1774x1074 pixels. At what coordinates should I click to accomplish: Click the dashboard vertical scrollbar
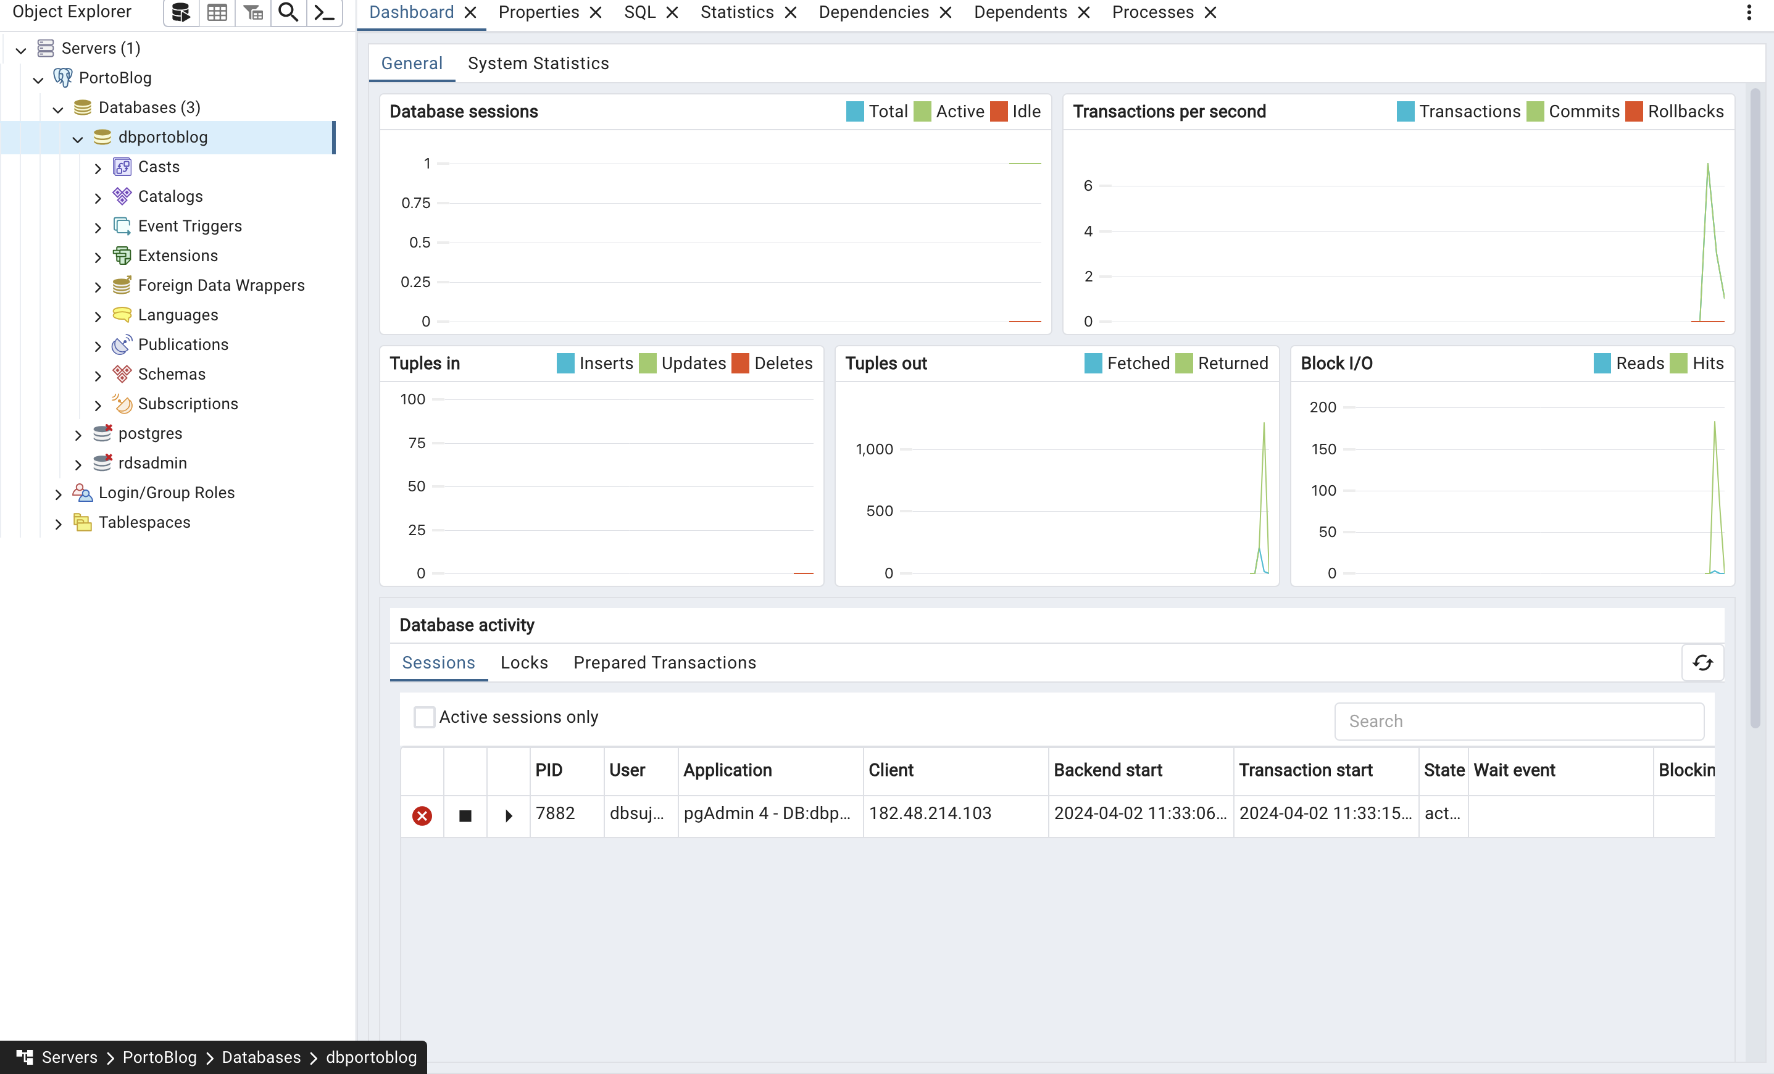pos(1755,407)
